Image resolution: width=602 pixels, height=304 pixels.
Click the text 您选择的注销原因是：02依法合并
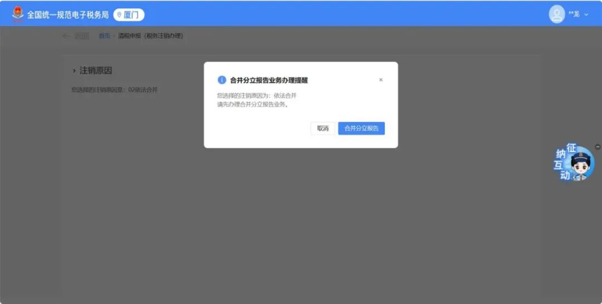point(114,90)
